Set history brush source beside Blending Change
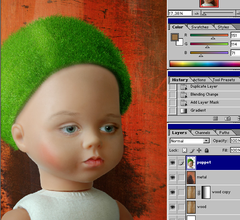 point(172,95)
